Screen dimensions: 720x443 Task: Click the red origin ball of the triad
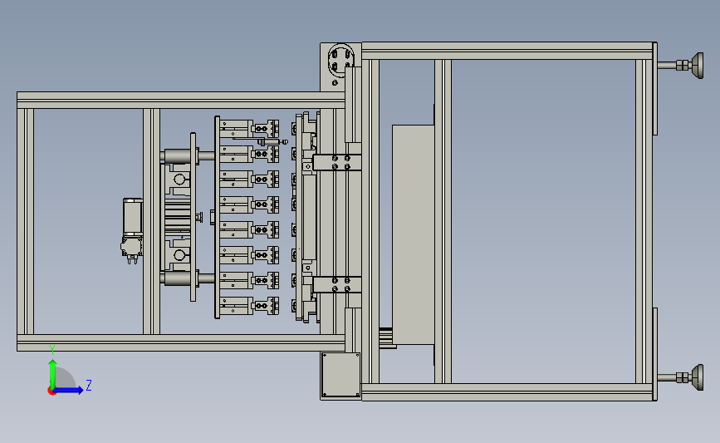click(51, 391)
